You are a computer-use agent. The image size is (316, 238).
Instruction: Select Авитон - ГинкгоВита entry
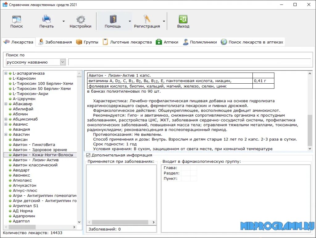click(x=34, y=145)
